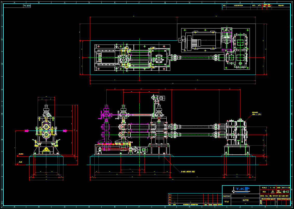
Task: Click the DESCRIPTION column header in parts list
Action: tap(238, 5)
